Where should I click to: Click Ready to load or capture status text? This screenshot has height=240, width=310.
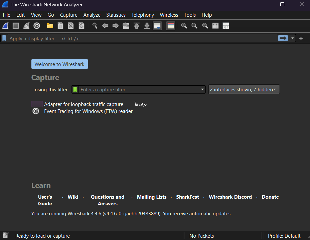[x=42, y=236]
